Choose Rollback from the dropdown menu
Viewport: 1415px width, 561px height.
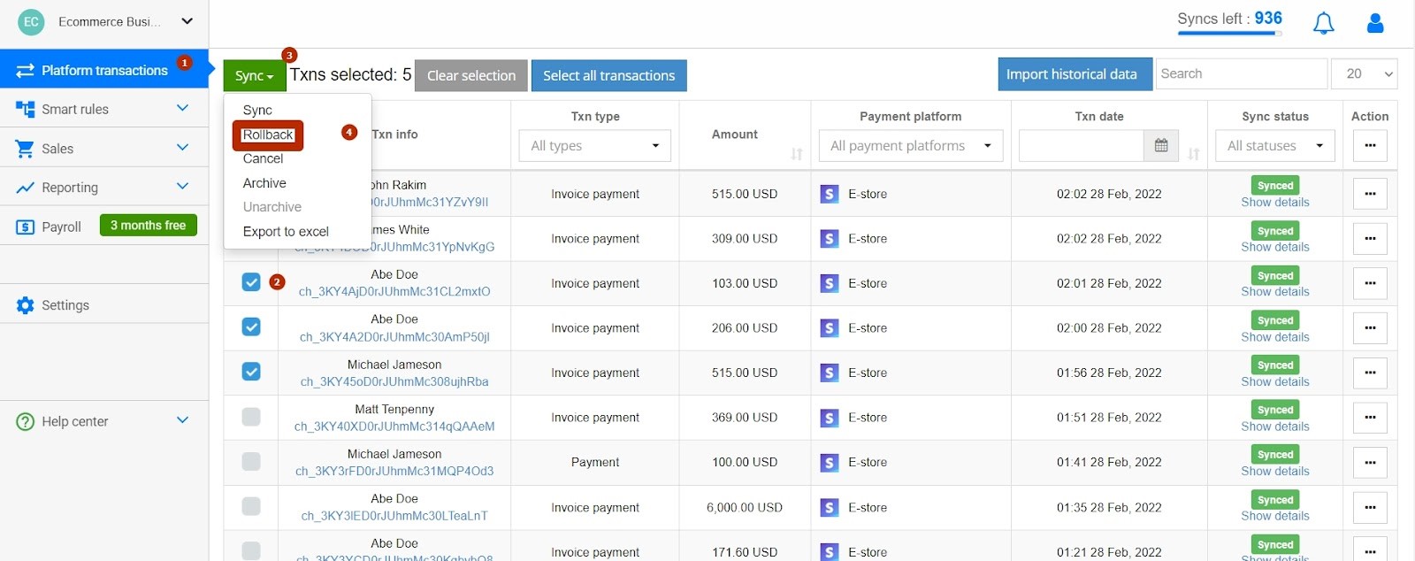(x=268, y=134)
